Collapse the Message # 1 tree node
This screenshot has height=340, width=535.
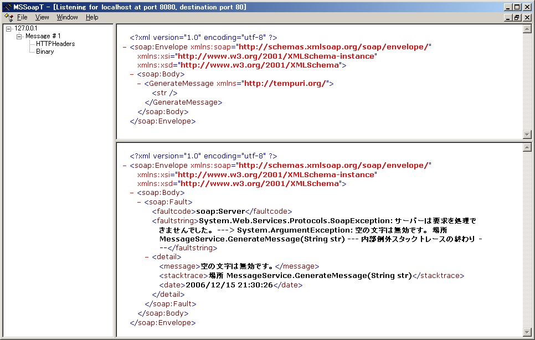(19, 37)
